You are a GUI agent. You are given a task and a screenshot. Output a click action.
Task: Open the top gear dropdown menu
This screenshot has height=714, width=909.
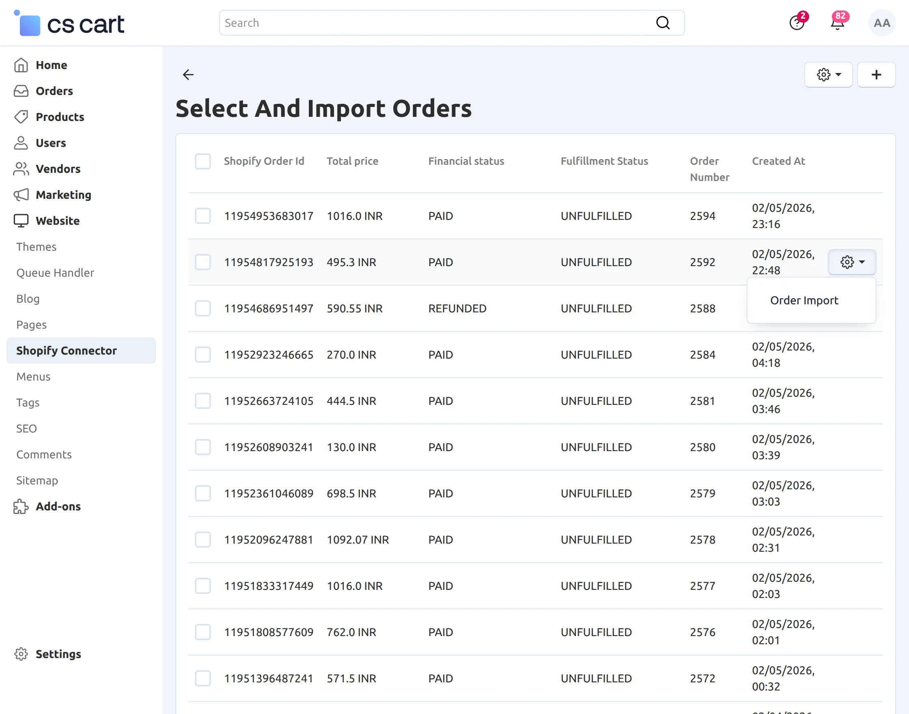(828, 74)
